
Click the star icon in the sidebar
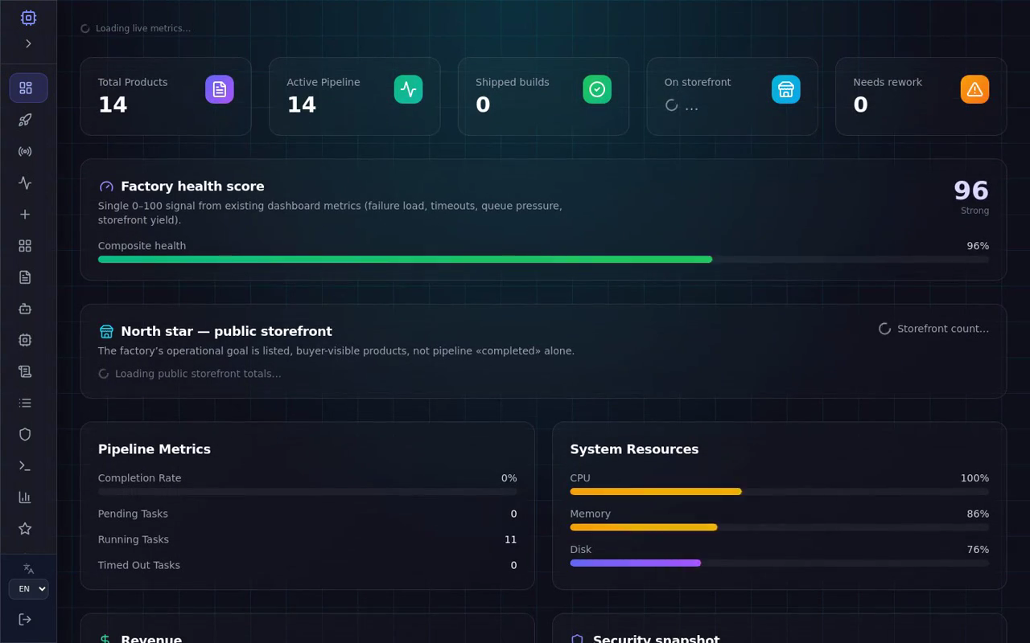pyautogui.click(x=25, y=528)
